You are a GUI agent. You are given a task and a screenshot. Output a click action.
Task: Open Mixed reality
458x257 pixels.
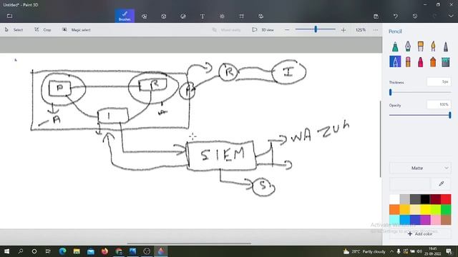226,30
